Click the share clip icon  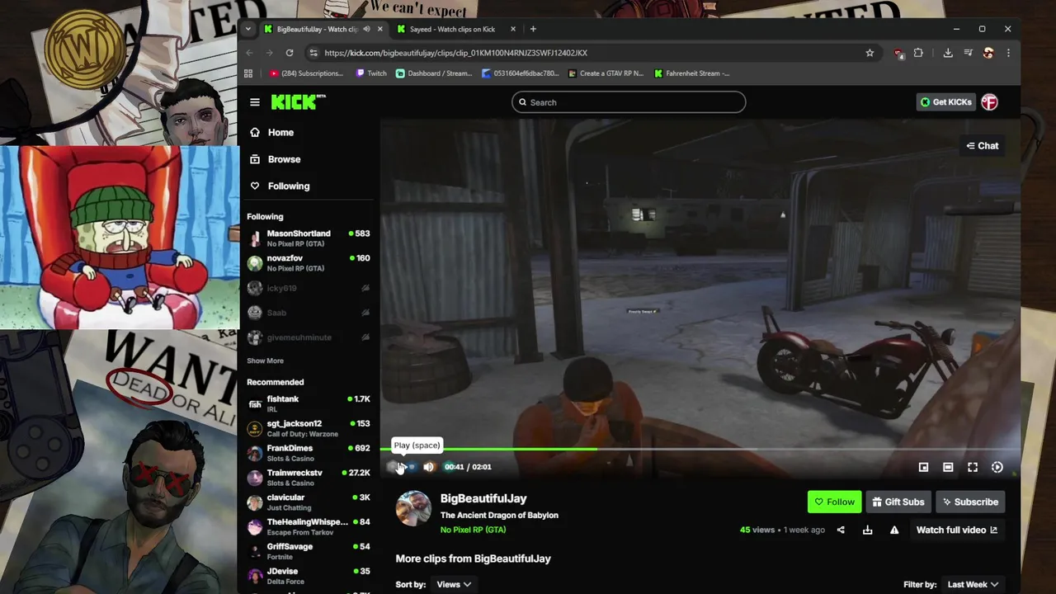click(841, 530)
